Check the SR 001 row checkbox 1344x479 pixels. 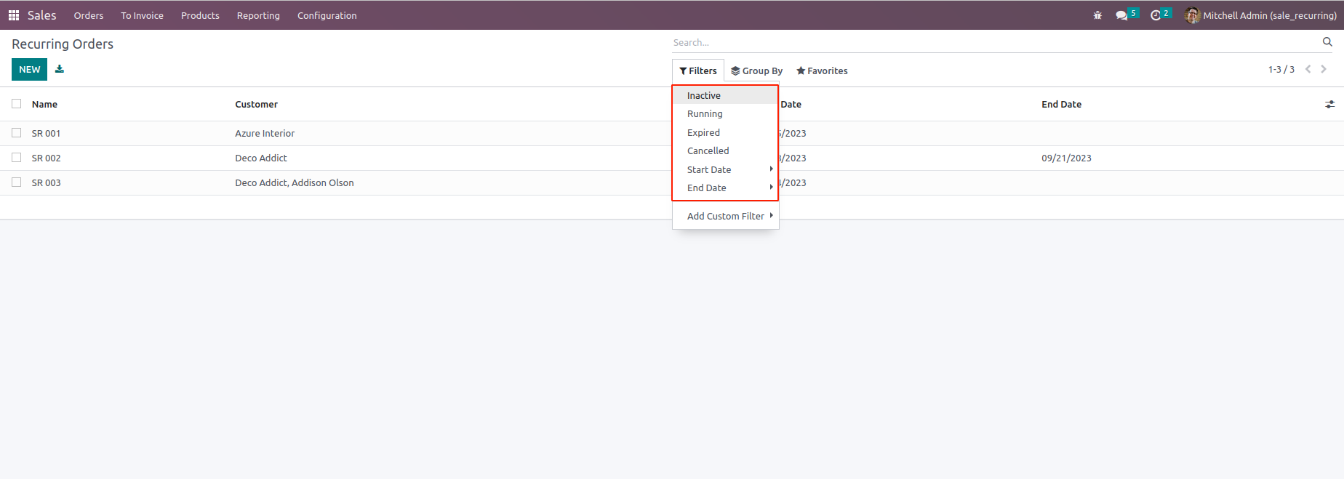16,133
